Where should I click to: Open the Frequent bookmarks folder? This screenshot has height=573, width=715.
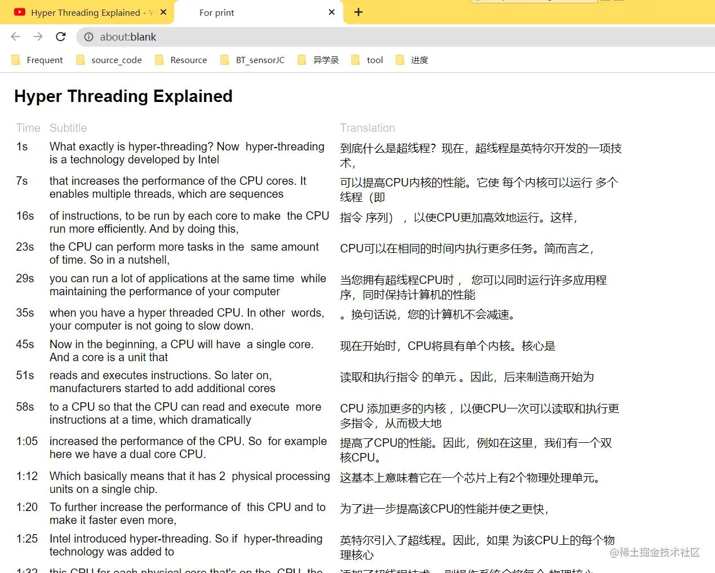coord(37,60)
